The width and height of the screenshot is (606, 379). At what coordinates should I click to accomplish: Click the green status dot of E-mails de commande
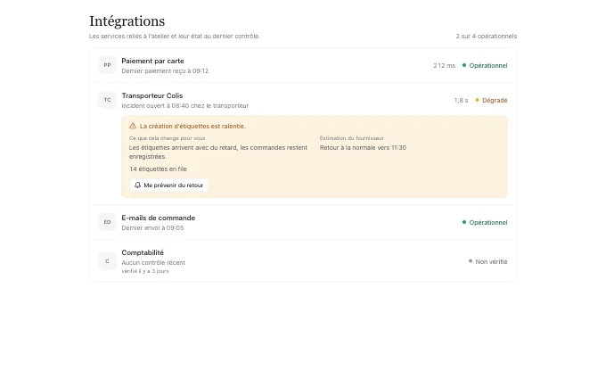click(x=464, y=222)
